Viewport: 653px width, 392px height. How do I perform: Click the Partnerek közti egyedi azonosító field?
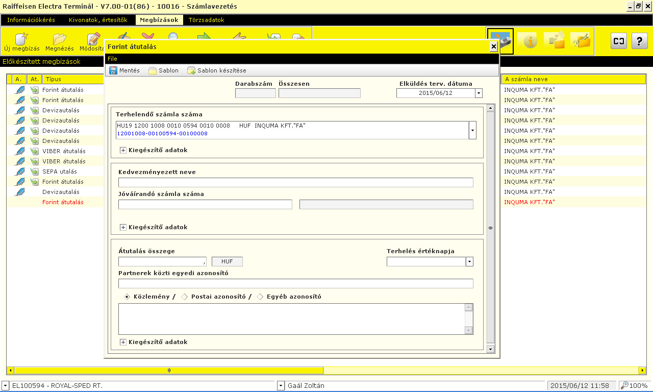click(296, 284)
